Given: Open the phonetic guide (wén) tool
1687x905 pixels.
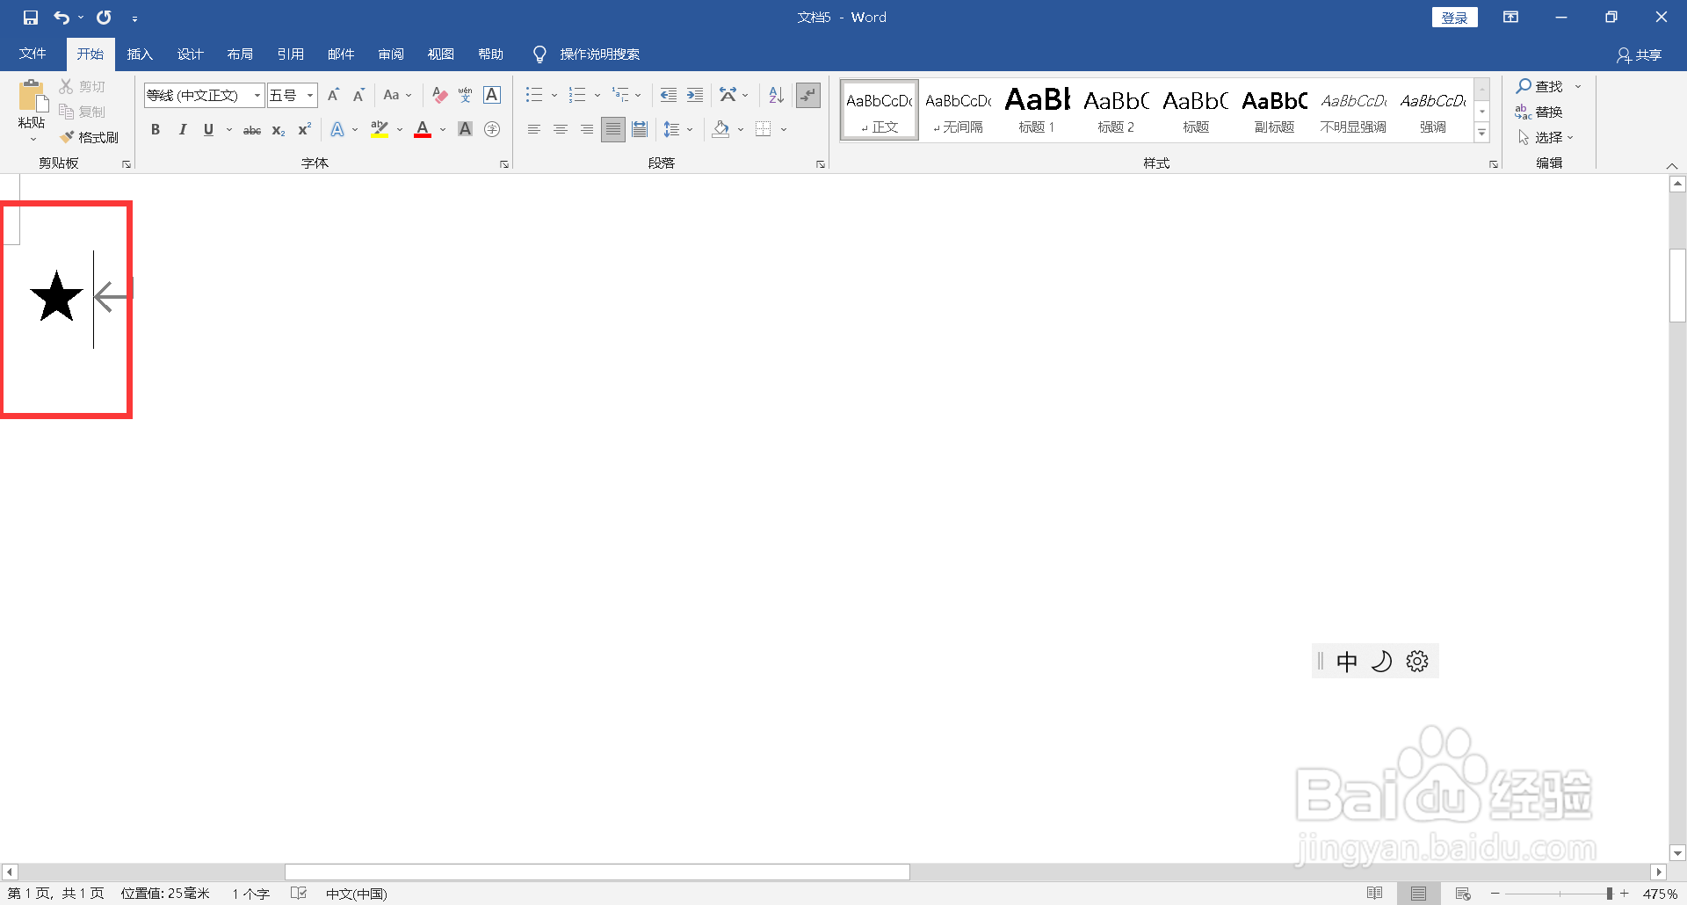Looking at the screenshot, I should coord(466,95).
